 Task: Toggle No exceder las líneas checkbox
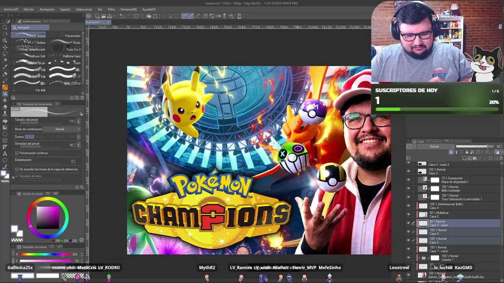(x=17, y=169)
